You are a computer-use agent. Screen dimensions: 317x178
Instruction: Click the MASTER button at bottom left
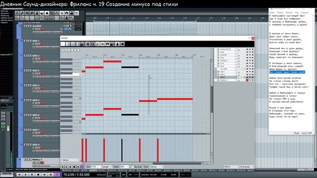(x=6, y=174)
